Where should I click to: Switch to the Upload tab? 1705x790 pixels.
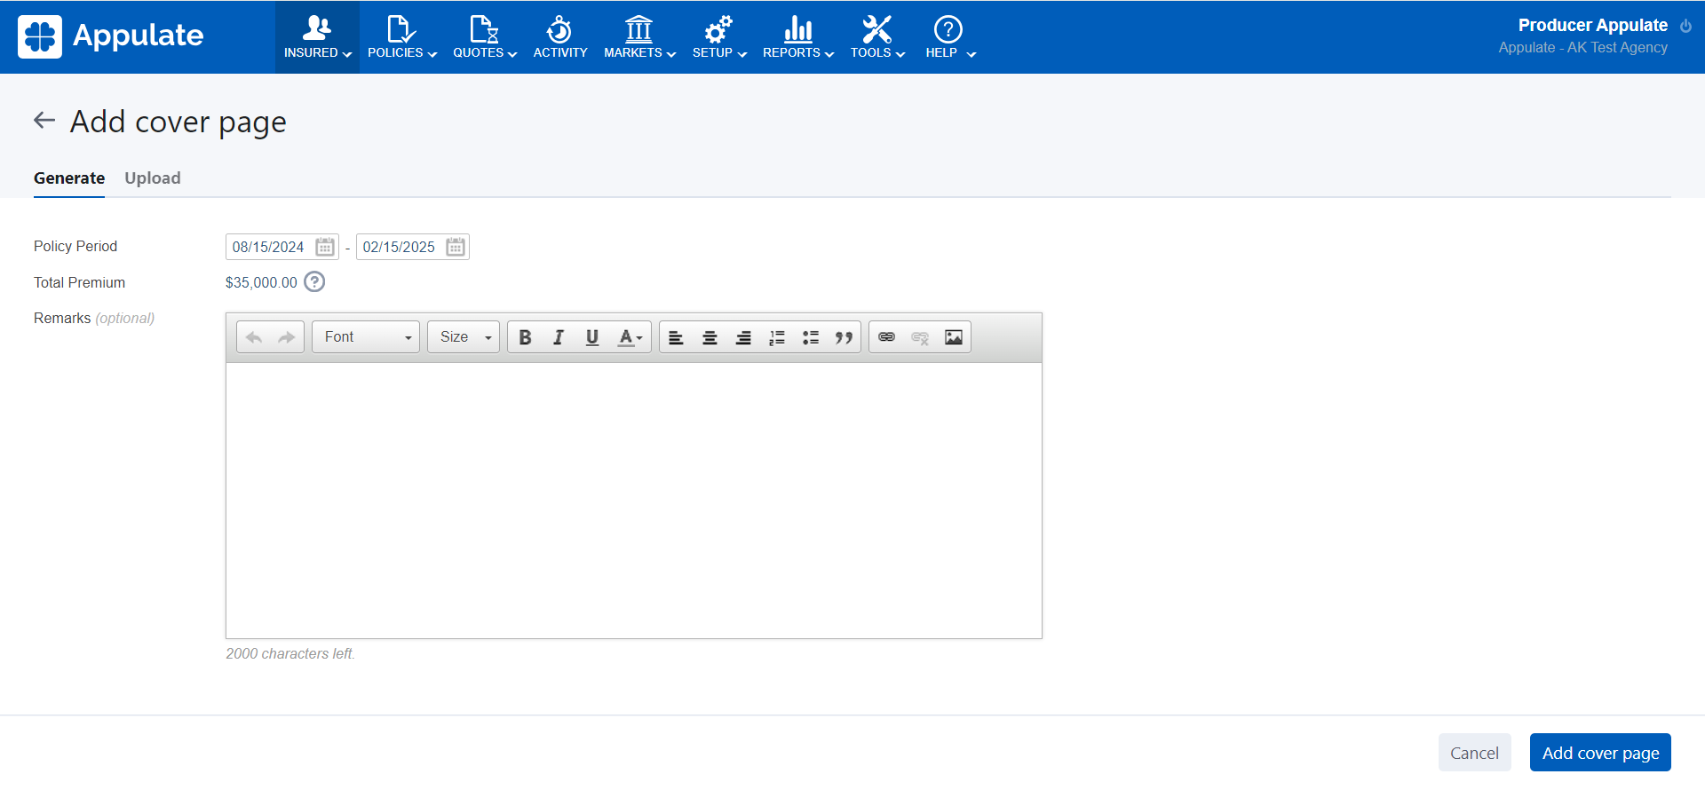(x=153, y=178)
